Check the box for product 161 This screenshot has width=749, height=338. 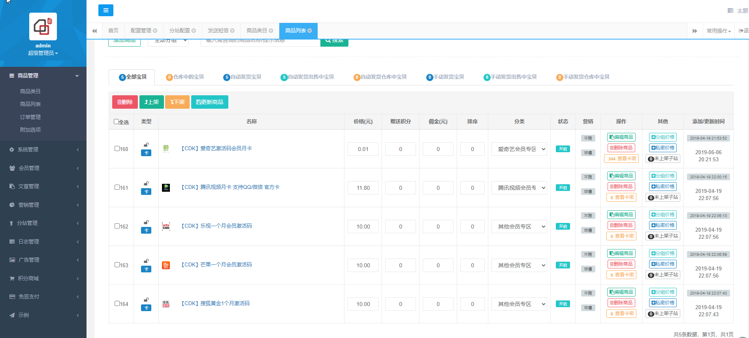pos(117,187)
